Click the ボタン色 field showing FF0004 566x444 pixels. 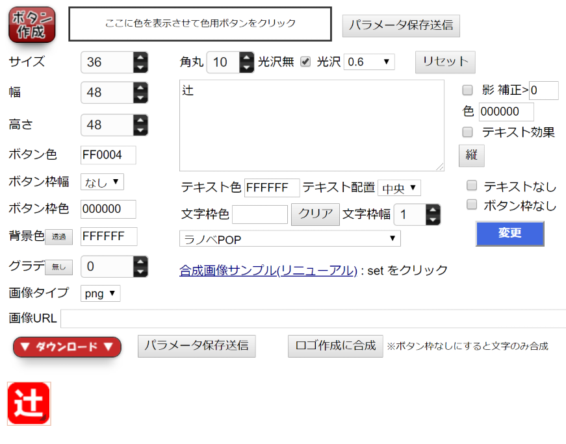pos(109,155)
